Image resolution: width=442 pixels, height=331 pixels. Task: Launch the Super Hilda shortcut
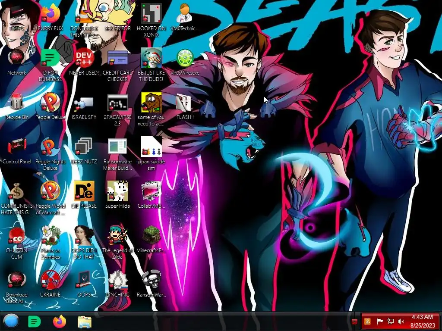[x=117, y=195]
